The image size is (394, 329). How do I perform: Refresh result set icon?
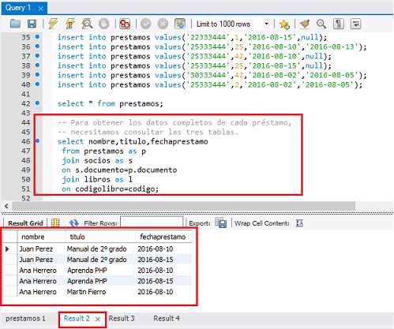(74, 223)
